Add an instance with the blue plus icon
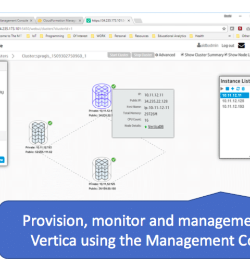 [x=233, y=88]
